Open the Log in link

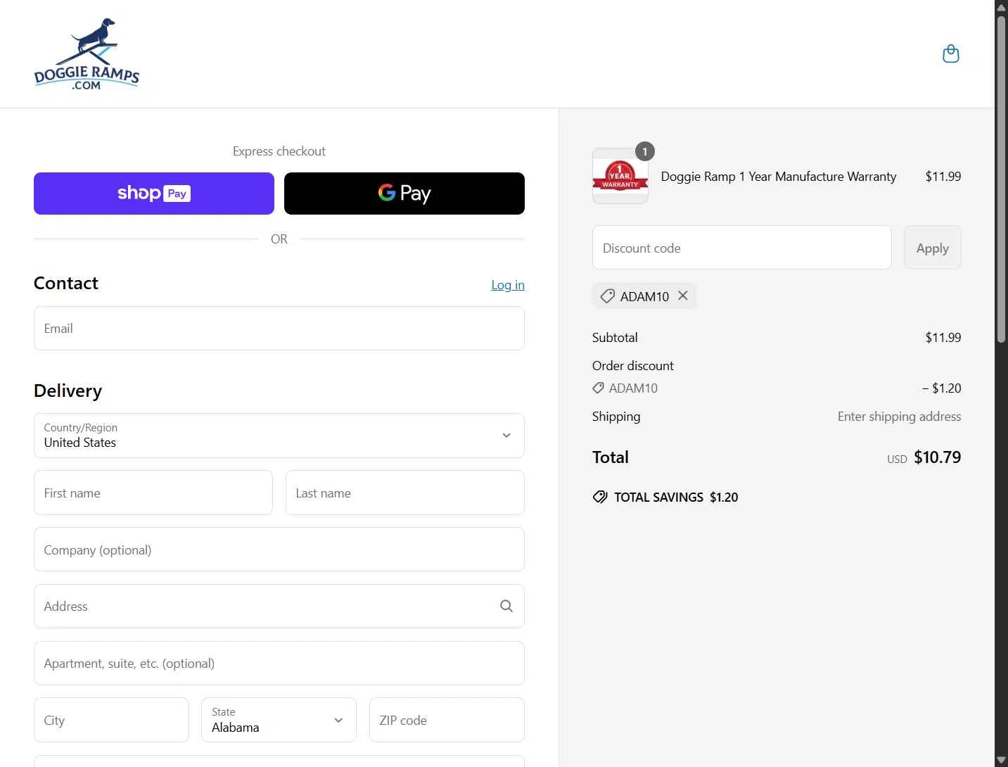tap(508, 285)
